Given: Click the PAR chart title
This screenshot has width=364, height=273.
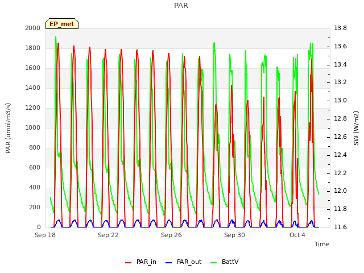Looking at the screenshot, I should pyautogui.click(x=181, y=5).
